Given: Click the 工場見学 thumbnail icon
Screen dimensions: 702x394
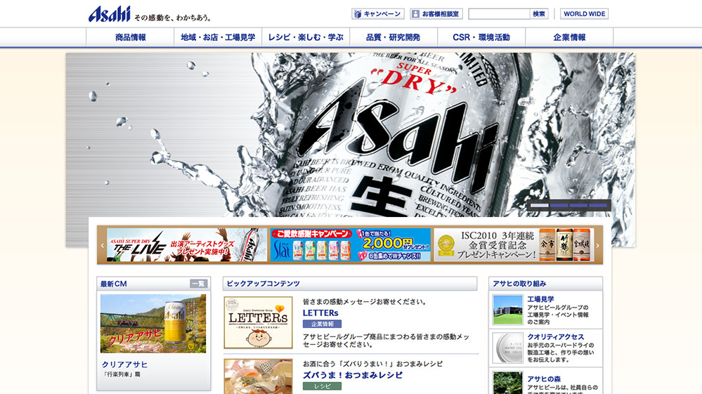Looking at the screenshot, I should click(507, 310).
